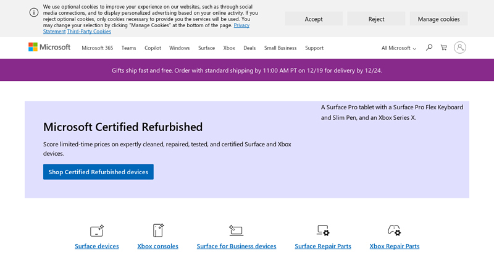The height and width of the screenshot is (278, 494).
Task: Open the Xbox nav menu item
Action: [229, 48]
